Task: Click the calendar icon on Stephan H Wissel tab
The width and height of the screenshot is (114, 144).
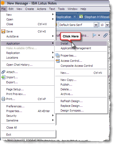Action: pos(81,16)
